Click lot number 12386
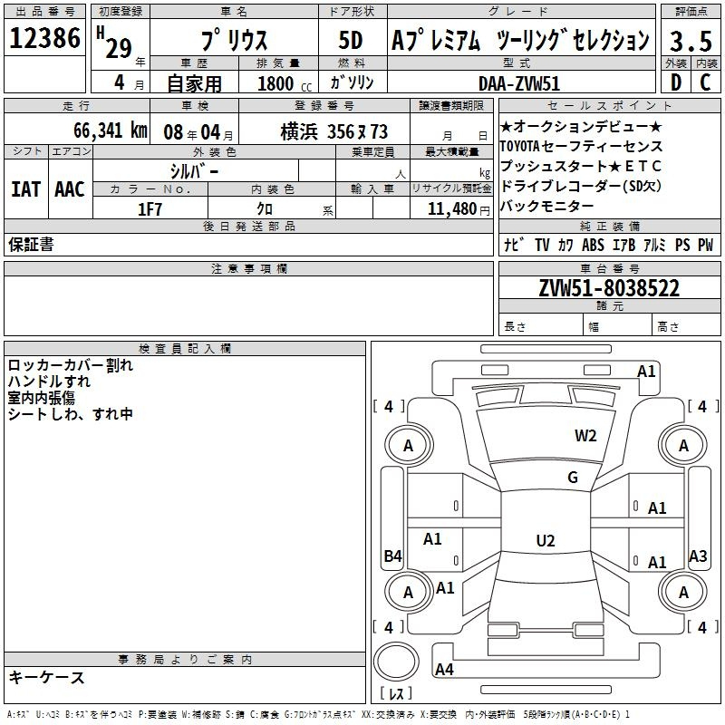Viewport: 725px width, 725px height. click(44, 40)
